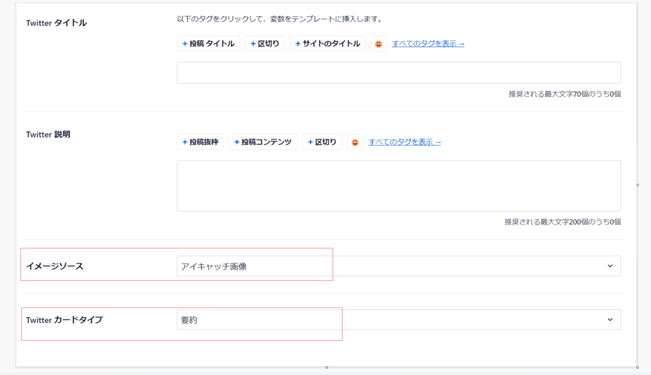Click the Twitter 説明 section label
Viewport: 651px width, 375px height.
[x=48, y=135]
